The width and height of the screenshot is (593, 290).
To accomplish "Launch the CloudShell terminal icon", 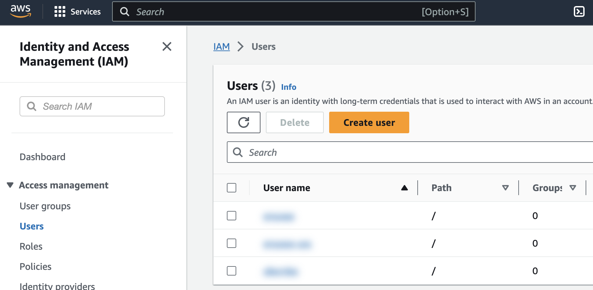I will 579,12.
